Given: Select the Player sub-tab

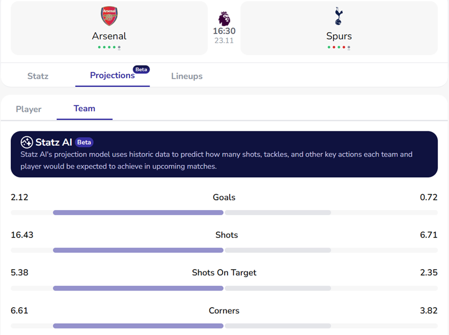Looking at the screenshot, I should pyautogui.click(x=28, y=109).
